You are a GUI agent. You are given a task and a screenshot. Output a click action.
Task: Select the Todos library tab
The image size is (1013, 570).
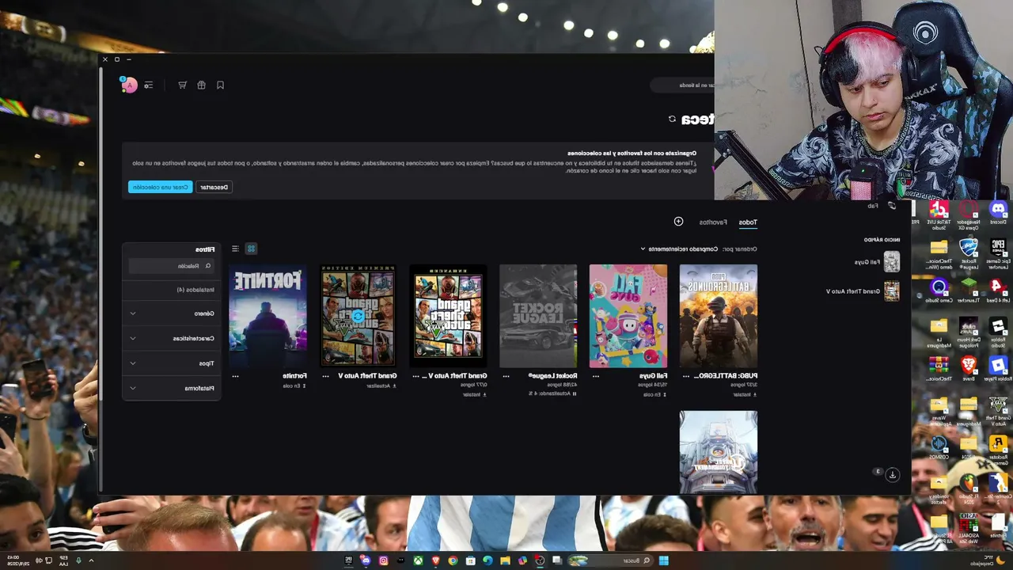(748, 222)
